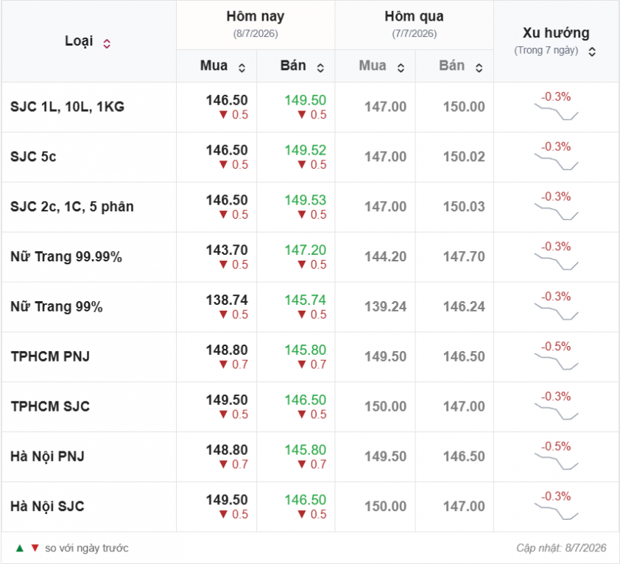
Task: Click the Cập nhật: 8/7/2026 text
Action: click(x=561, y=548)
